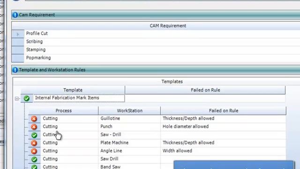
Task: Click the Cutting cell on the Guillotine row
Action: pyautogui.click(x=69, y=118)
